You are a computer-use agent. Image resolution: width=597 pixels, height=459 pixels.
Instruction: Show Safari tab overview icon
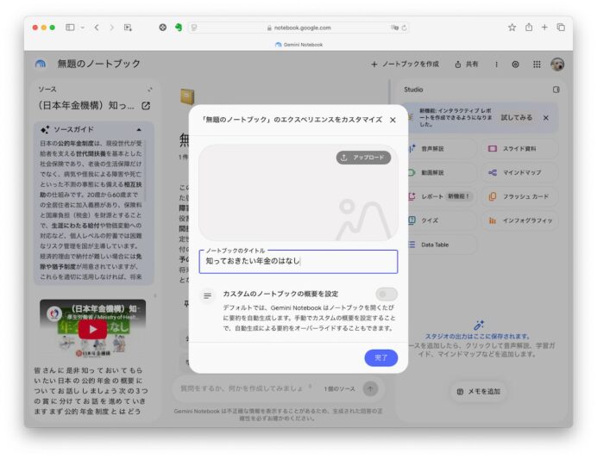coord(561,28)
